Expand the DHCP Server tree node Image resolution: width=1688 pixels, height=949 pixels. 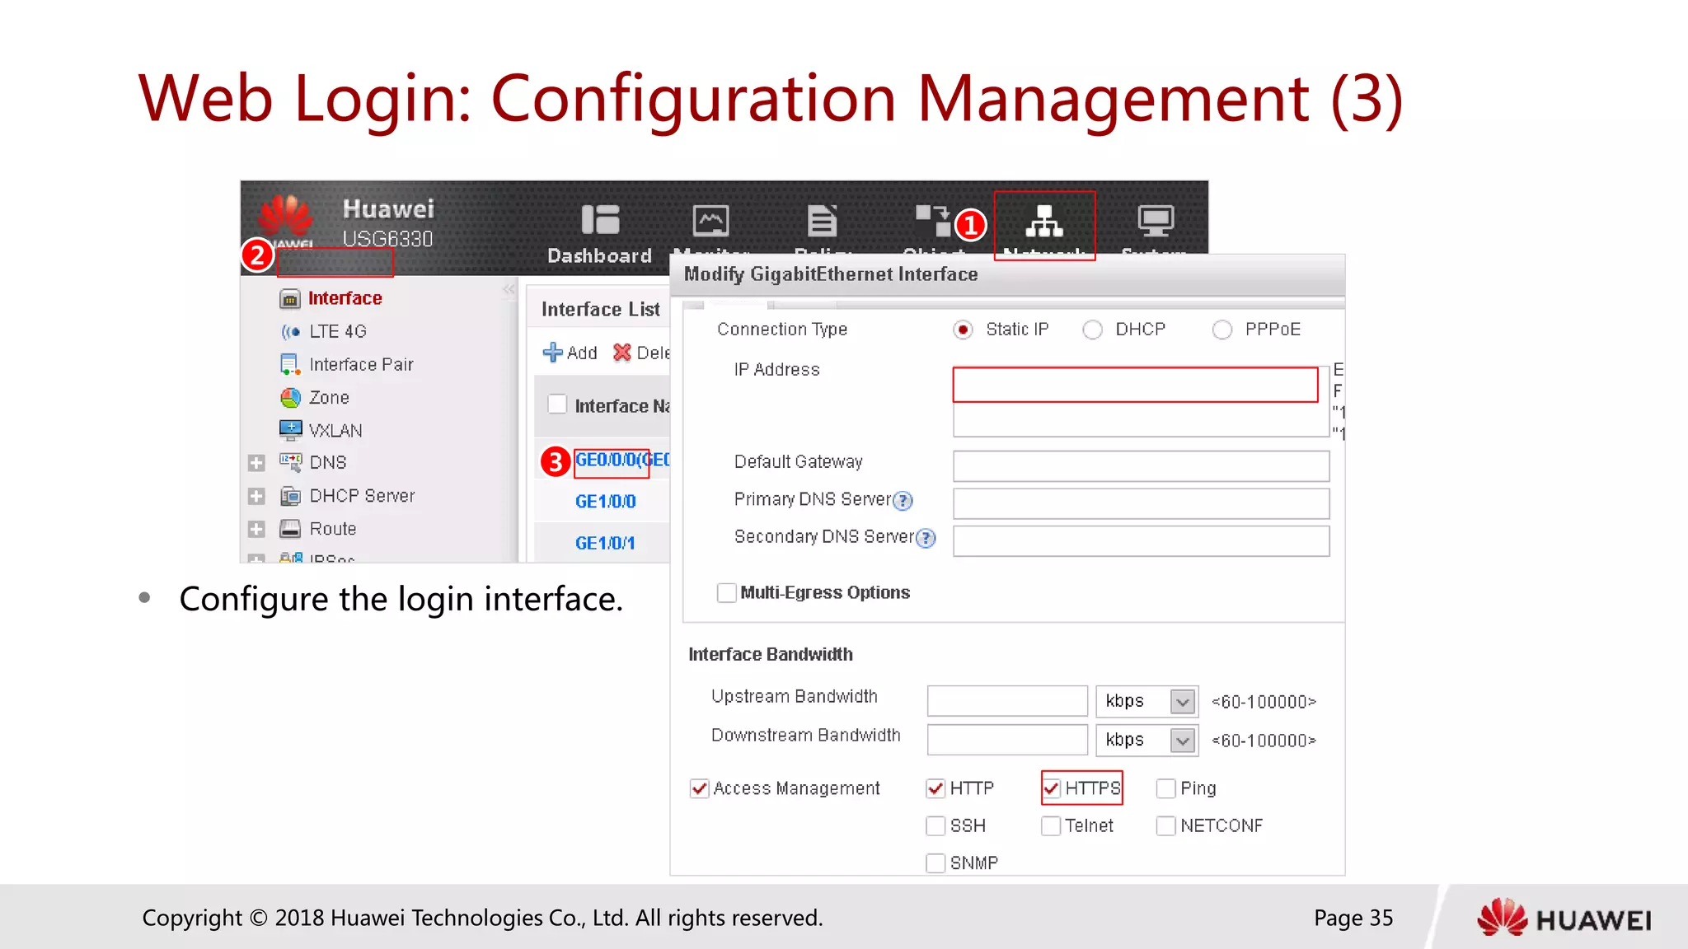click(x=256, y=497)
